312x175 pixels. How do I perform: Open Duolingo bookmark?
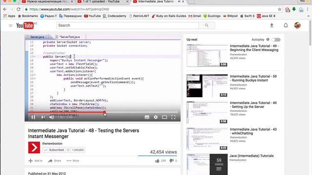(212, 16)
